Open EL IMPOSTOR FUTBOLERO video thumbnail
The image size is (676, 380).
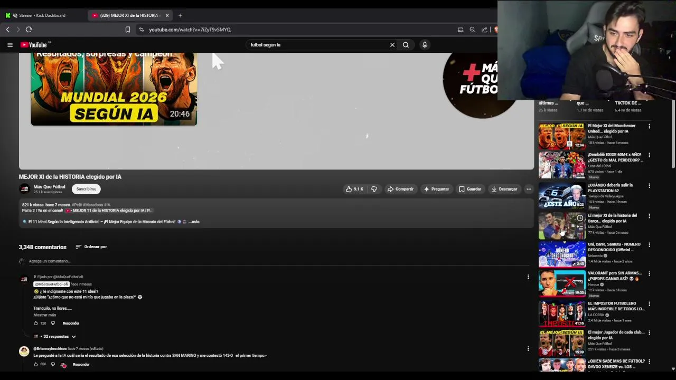(x=562, y=313)
